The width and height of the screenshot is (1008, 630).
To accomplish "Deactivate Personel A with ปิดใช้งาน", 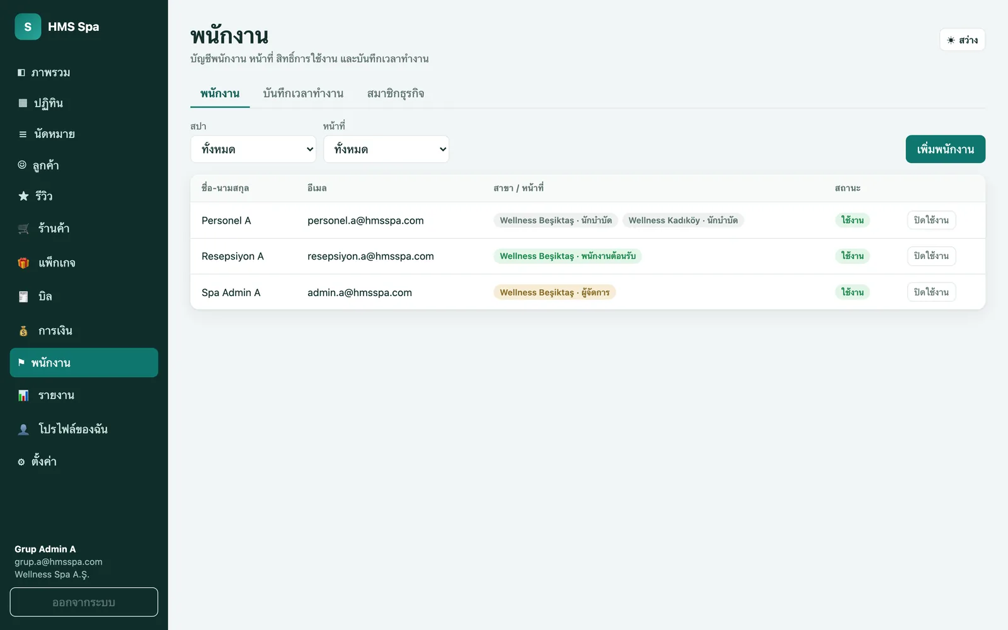I will [931, 220].
